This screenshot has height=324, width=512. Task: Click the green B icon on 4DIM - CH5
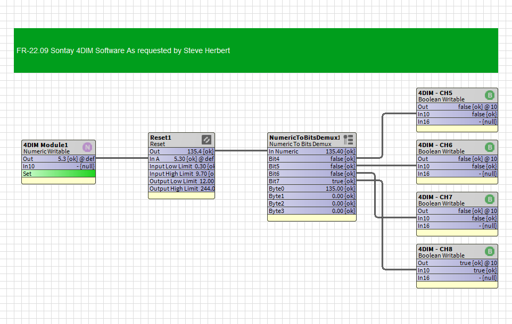click(490, 95)
